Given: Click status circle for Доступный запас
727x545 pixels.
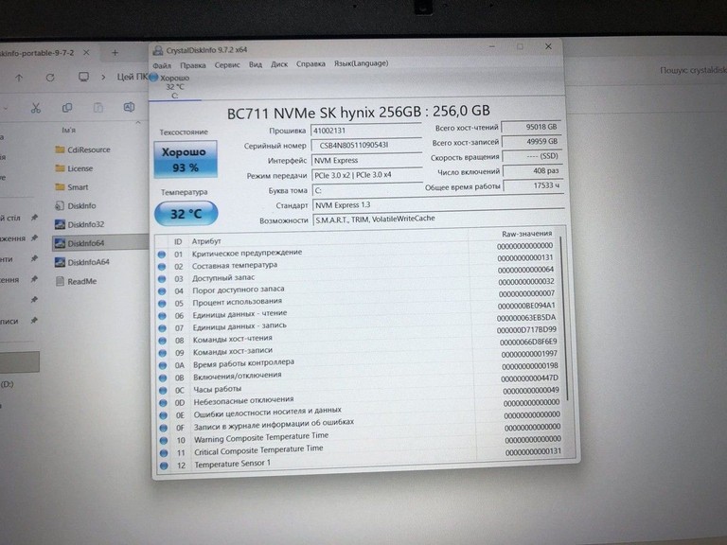Looking at the screenshot, I should click(162, 279).
